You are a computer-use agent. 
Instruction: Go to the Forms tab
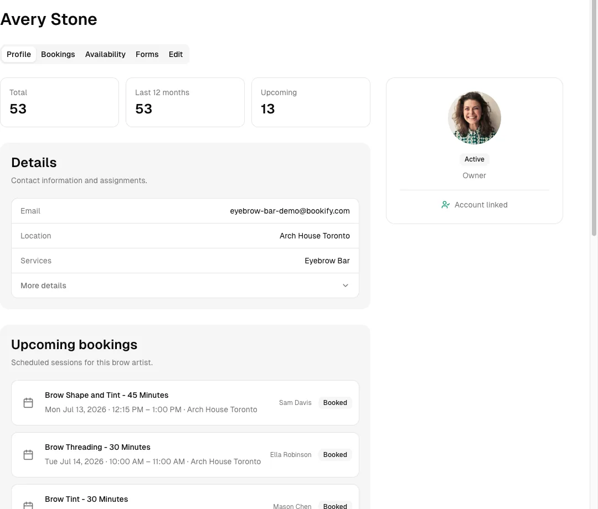point(147,54)
